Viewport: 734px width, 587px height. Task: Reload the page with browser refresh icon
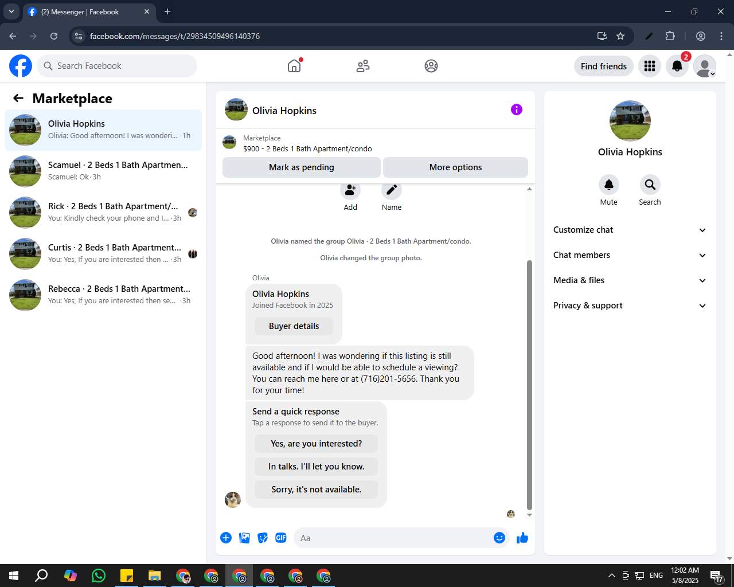click(54, 36)
